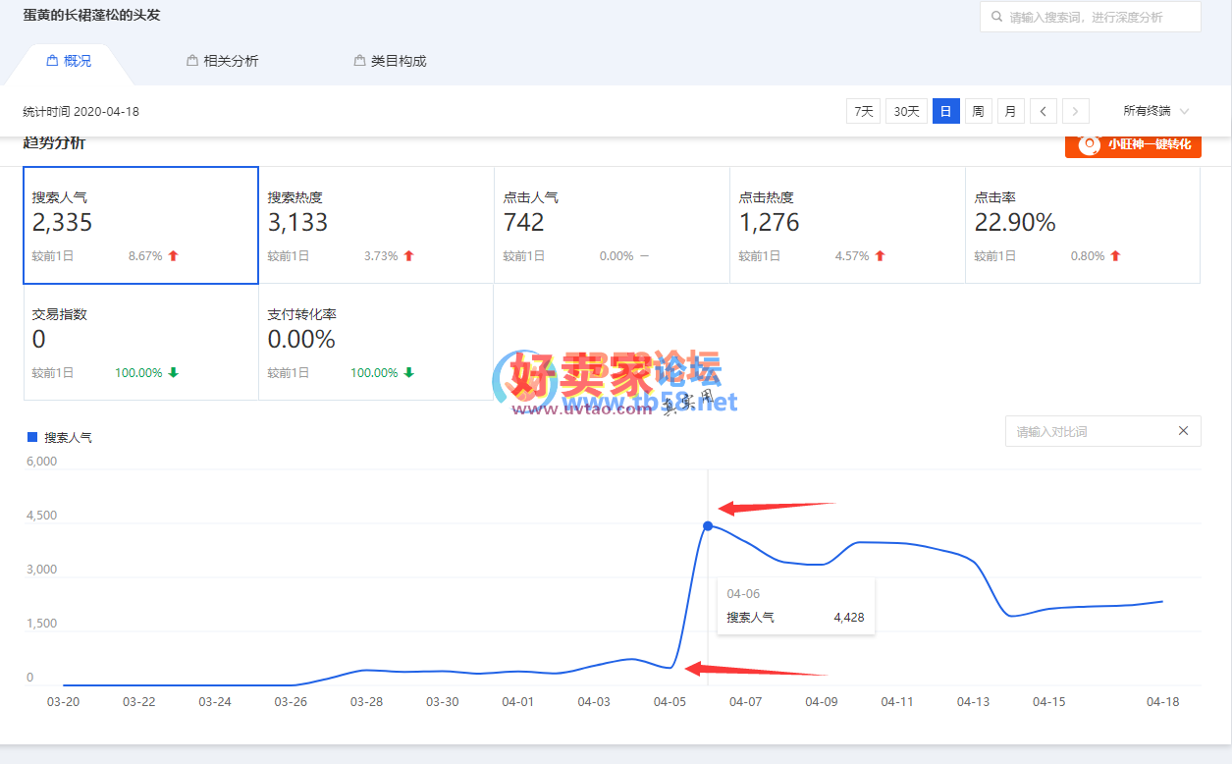Screen dimensions: 1232x764
Task: Choose the 30天 time range button
Action: click(x=906, y=112)
